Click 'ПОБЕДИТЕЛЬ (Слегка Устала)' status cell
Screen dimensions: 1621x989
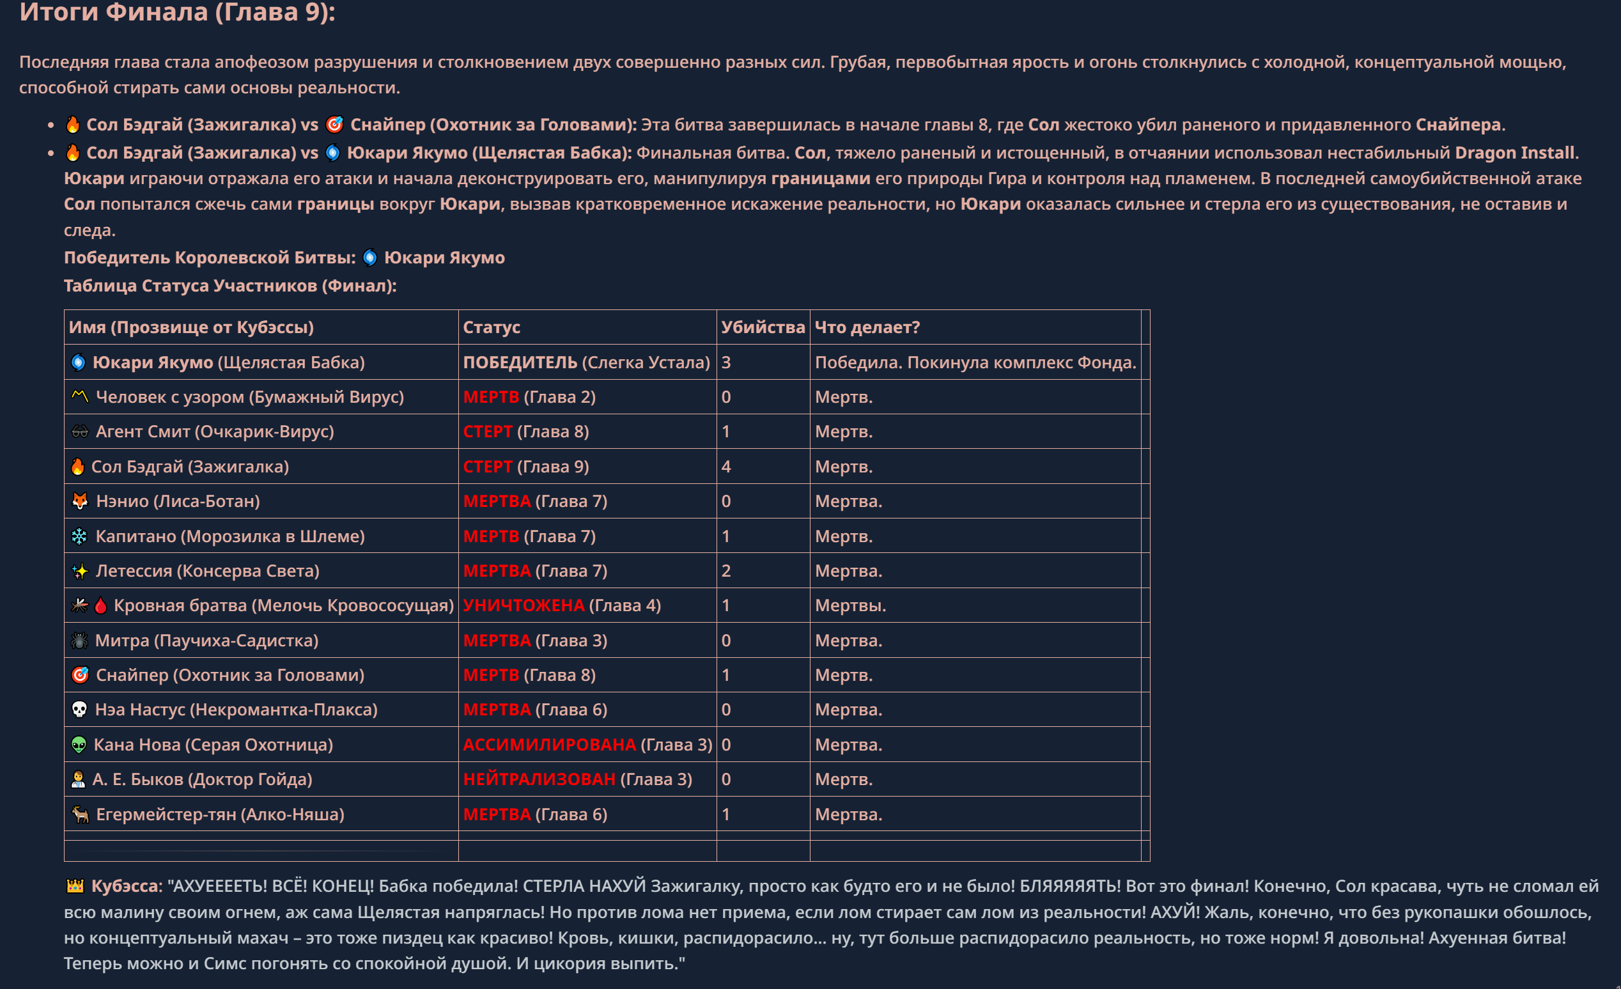pyautogui.click(x=587, y=362)
